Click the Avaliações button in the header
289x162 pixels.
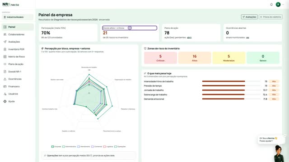[x=249, y=17]
